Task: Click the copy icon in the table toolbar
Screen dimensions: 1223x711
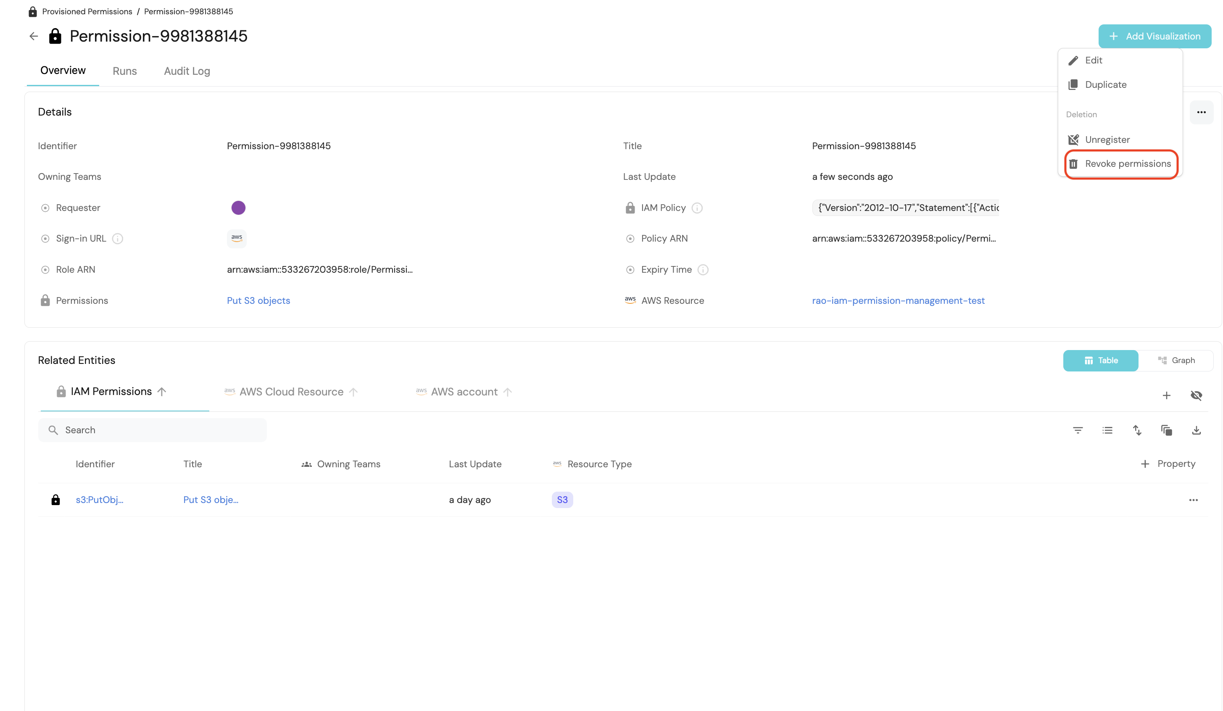Action: (1166, 430)
